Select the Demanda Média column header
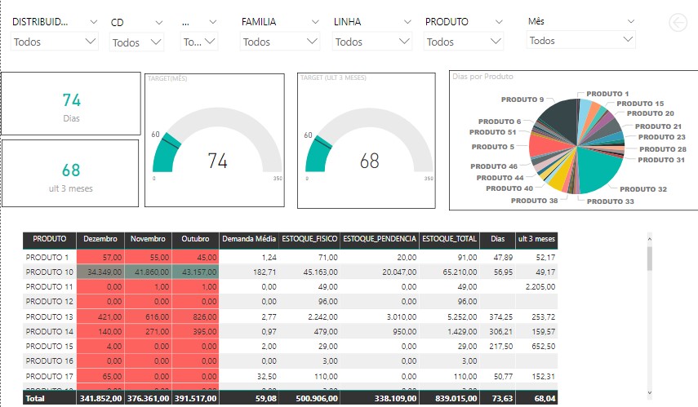This screenshot has width=698, height=407. (249, 240)
